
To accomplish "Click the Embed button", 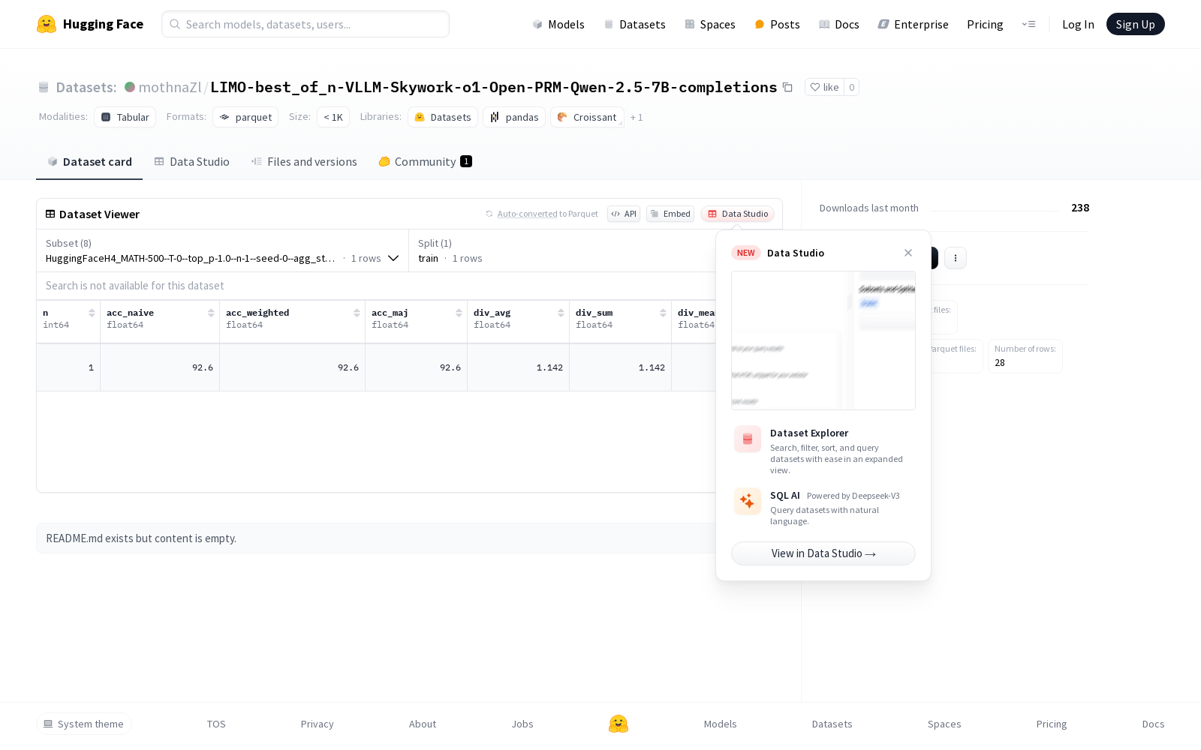I will coord(670,214).
